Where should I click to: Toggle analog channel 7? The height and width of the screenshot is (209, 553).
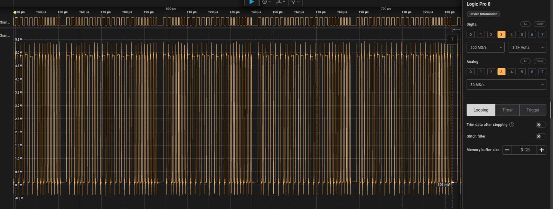click(542, 72)
